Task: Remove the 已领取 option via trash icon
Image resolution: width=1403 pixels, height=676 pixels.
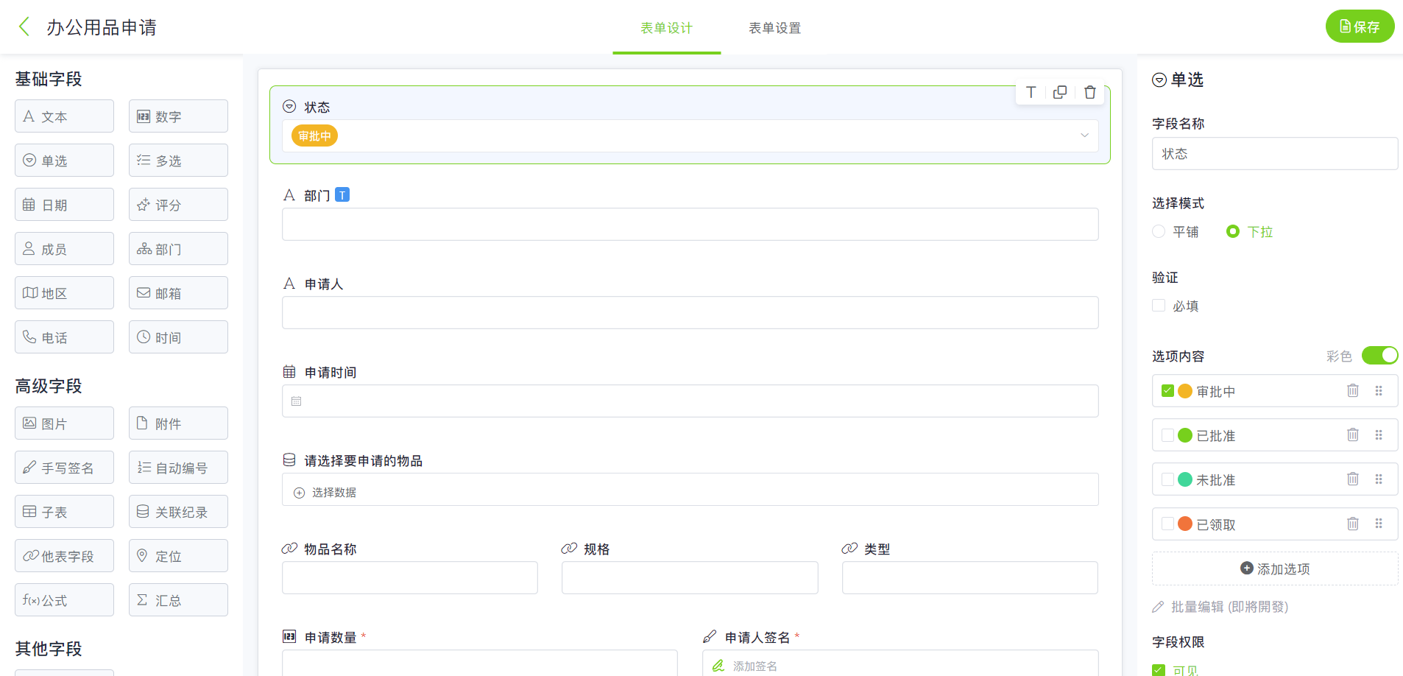Action: (x=1352, y=524)
